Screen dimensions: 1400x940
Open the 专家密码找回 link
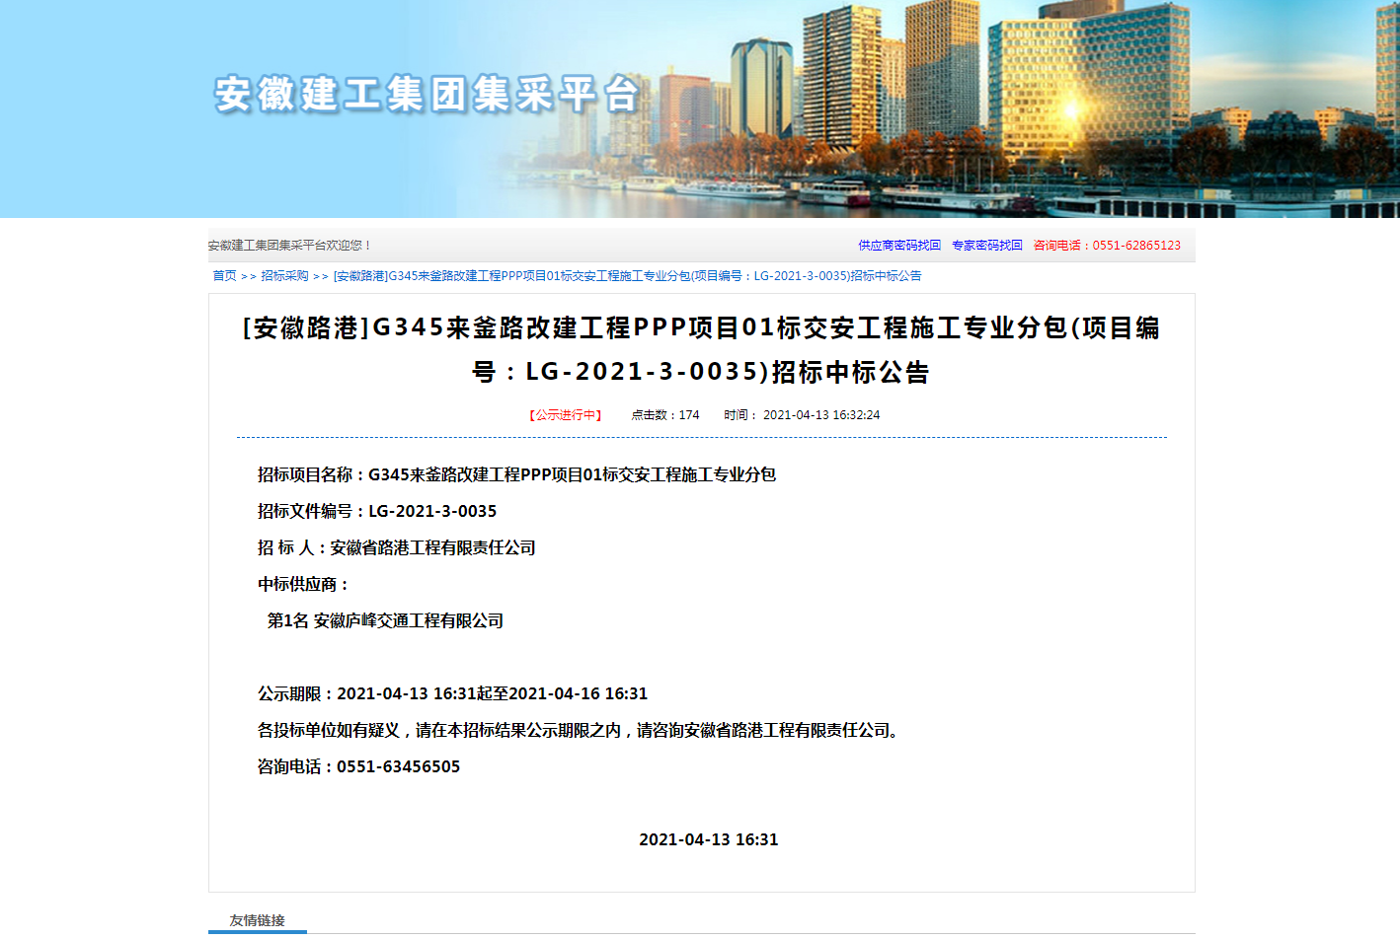(986, 246)
